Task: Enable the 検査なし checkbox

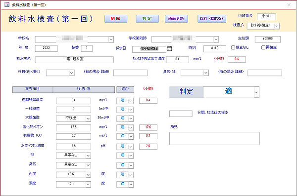Action: [233, 47]
